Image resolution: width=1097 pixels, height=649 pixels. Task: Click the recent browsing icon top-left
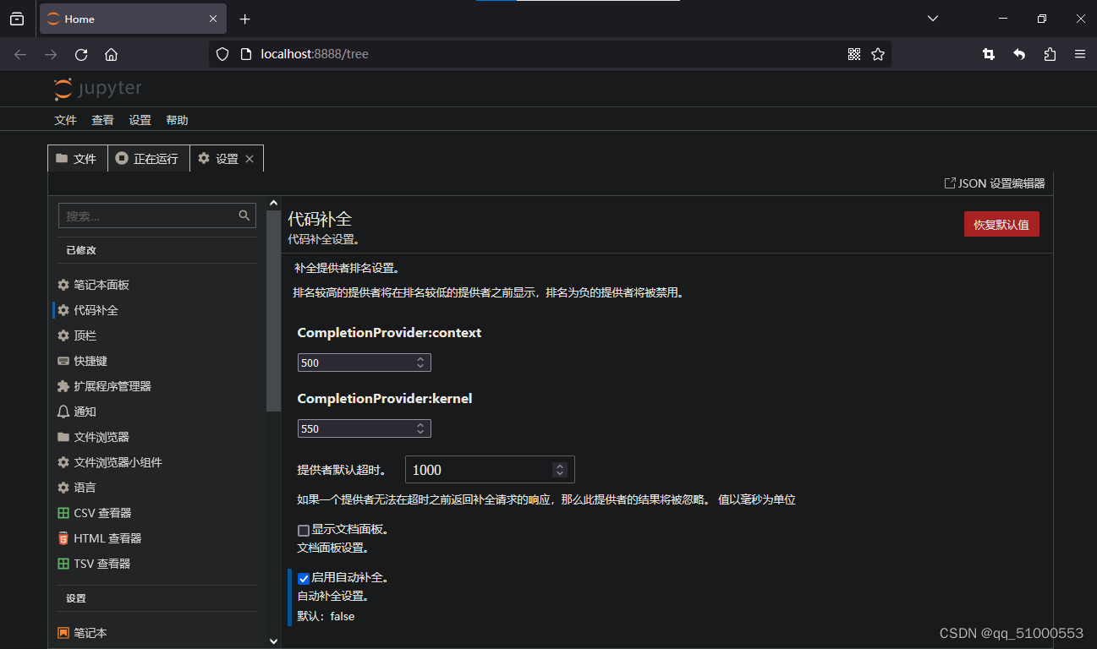(17, 19)
